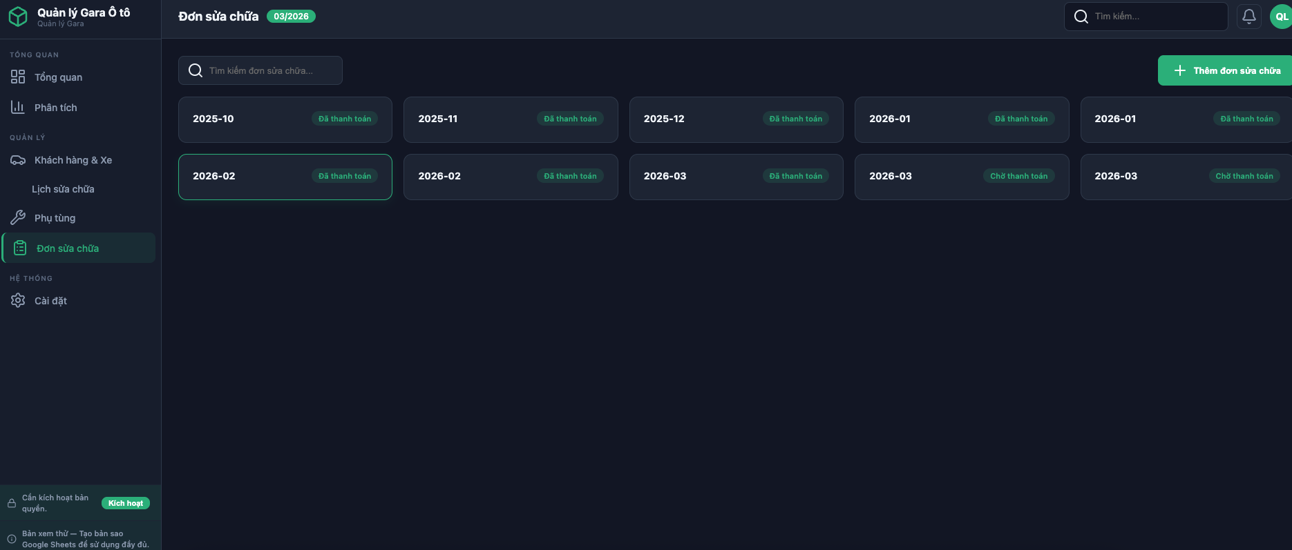This screenshot has height=550, width=1292.
Task: Select the 2025-12 paid order card
Action: coord(736,119)
